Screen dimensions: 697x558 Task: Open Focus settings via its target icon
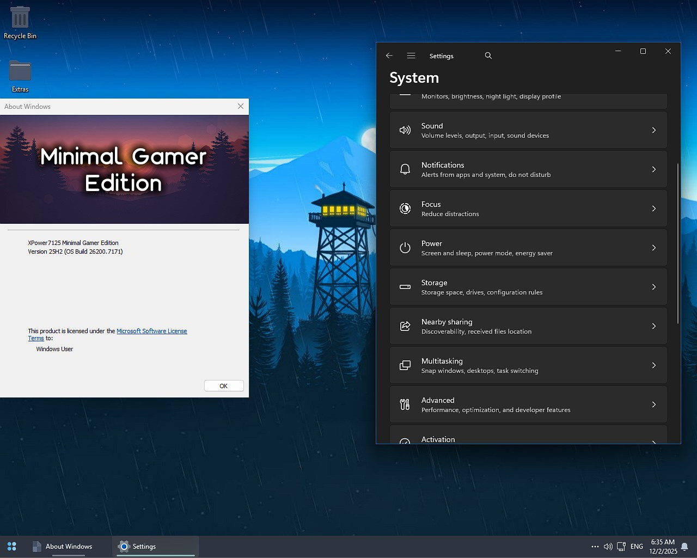click(405, 209)
